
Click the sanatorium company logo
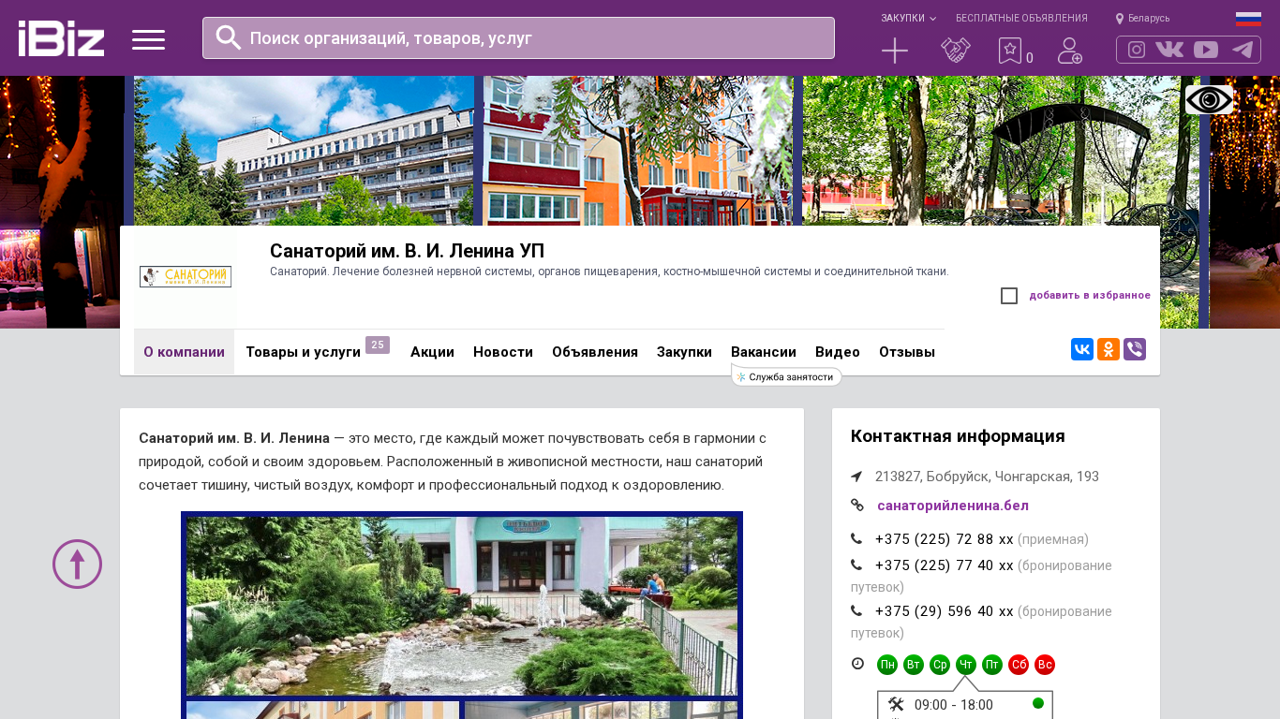click(x=186, y=276)
